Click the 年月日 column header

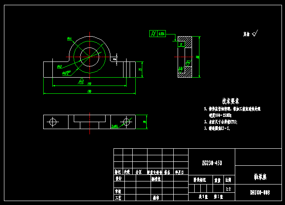(179, 172)
